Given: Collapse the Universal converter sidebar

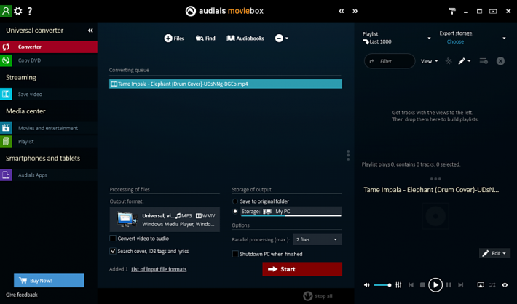Looking at the screenshot, I should coord(90,31).
